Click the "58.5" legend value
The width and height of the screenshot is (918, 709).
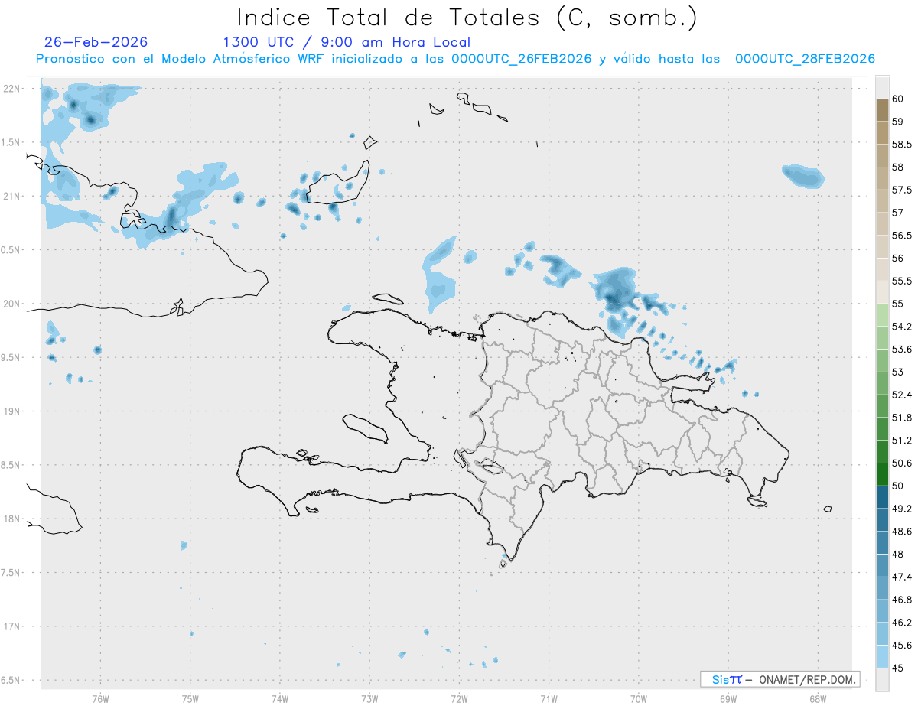click(901, 144)
